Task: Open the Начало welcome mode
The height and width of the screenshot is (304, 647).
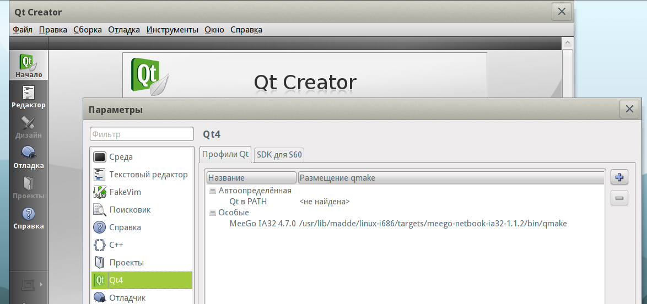Action: coord(29,66)
